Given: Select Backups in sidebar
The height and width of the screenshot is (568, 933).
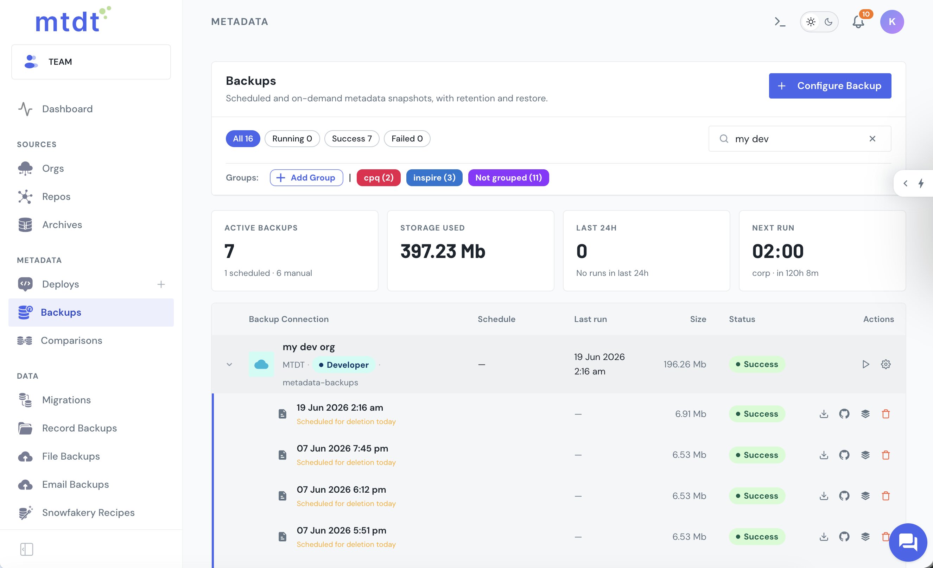Looking at the screenshot, I should pos(91,313).
